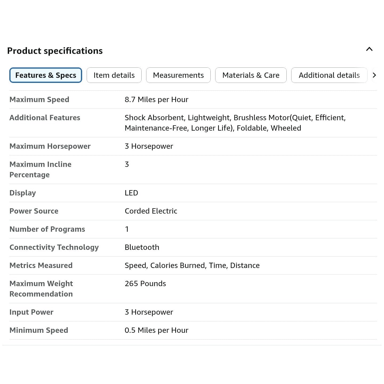Screen dimensions: 384x384
Task: Collapse the Product specifications section chevron
Action: [x=369, y=49]
